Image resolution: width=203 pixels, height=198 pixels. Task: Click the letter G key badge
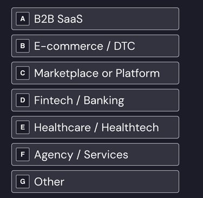[x=23, y=181]
